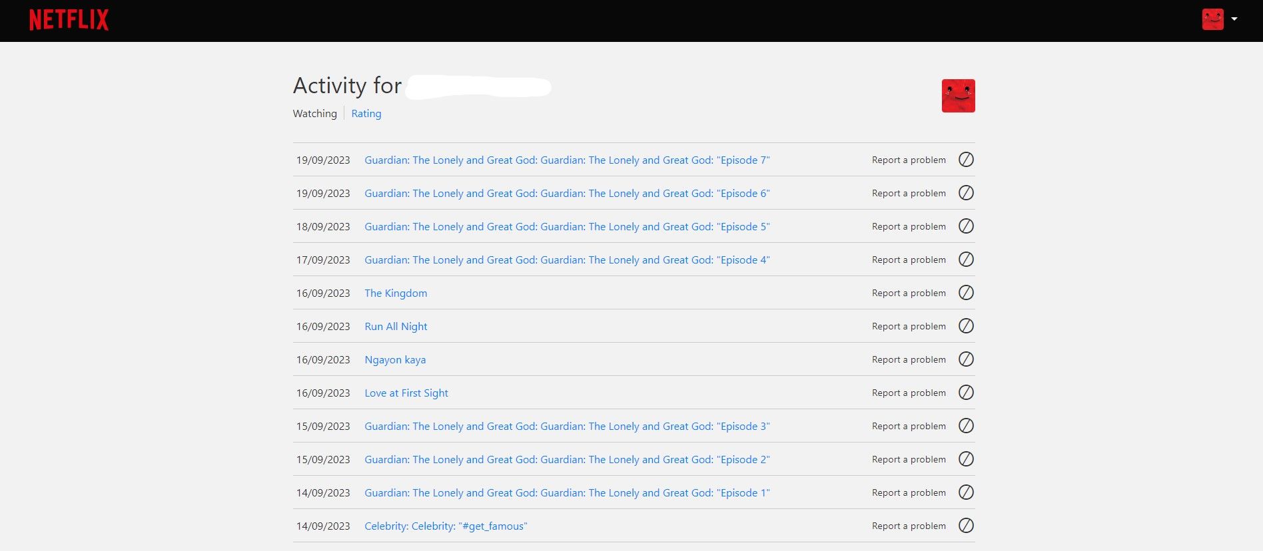Image resolution: width=1263 pixels, height=551 pixels.
Task: Hide Episode 6 from viewing history
Action: 966,193
